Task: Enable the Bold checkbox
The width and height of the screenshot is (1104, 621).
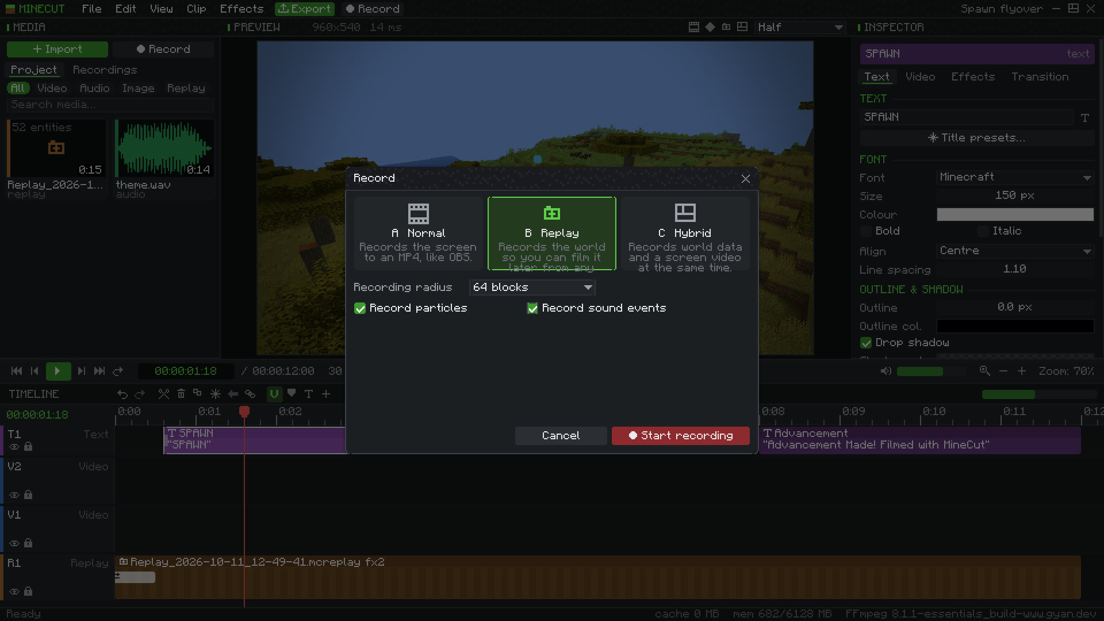Action: click(x=866, y=231)
